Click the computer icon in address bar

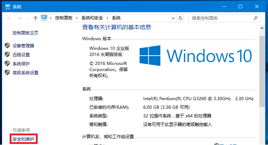[x=44, y=18]
